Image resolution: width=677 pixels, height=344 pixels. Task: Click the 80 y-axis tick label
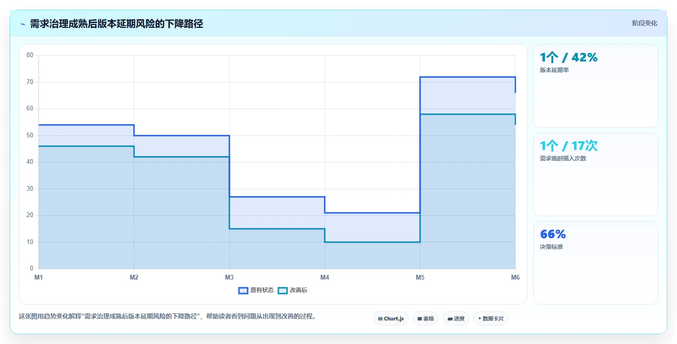30,55
